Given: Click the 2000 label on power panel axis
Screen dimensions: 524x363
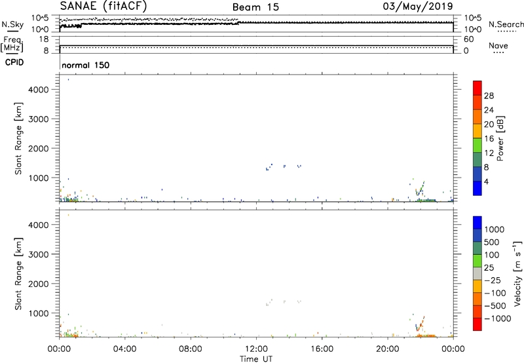Looking at the screenshot, I should tap(39, 148).
